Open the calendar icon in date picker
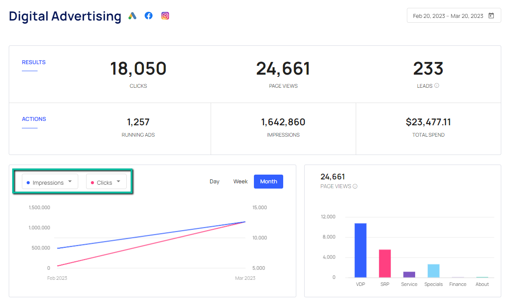 491,16
